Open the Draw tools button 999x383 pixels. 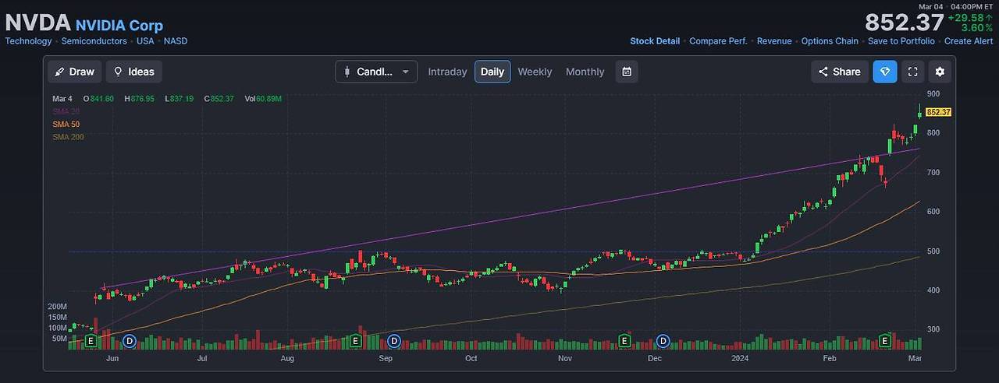click(x=75, y=72)
